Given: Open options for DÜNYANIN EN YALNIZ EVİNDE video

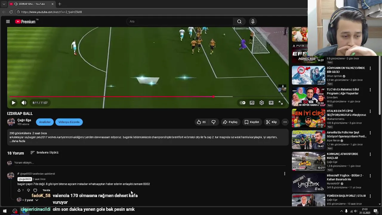Looking at the screenshot, I should click(x=370, y=68).
